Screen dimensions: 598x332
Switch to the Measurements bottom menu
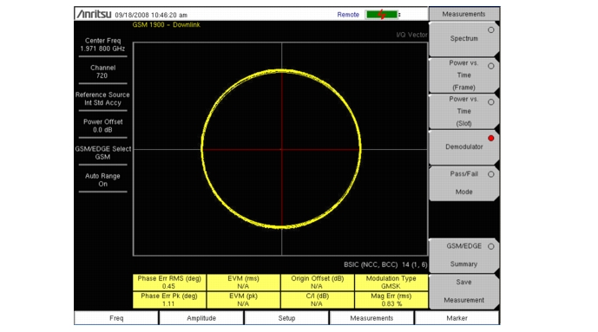point(371,318)
